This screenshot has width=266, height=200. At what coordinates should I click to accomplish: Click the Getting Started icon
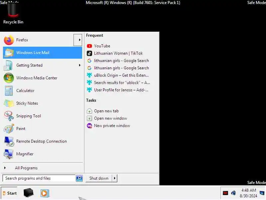[8, 65]
